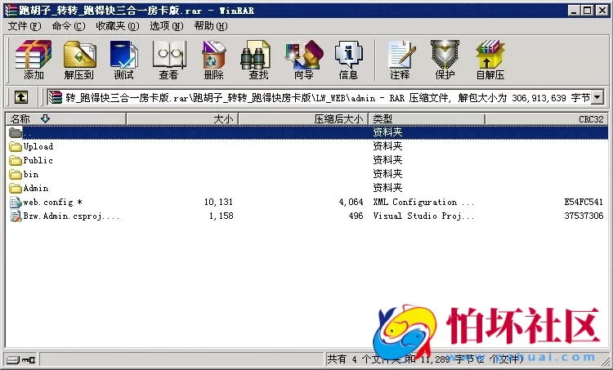The image size is (613, 370).
Task: Click csproj size value 1,158
Action: [x=221, y=216]
